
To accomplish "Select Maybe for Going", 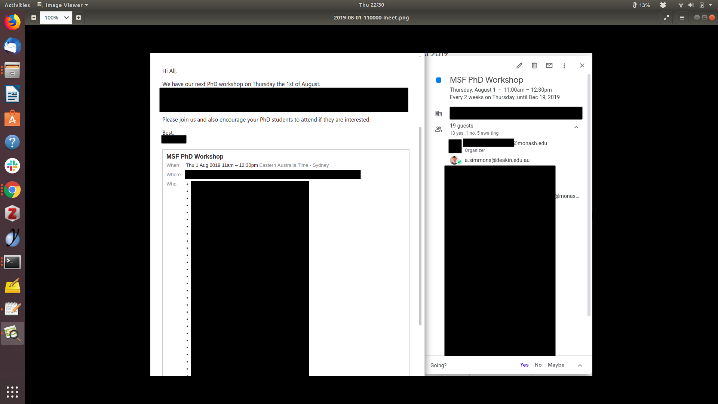I will 556,365.
